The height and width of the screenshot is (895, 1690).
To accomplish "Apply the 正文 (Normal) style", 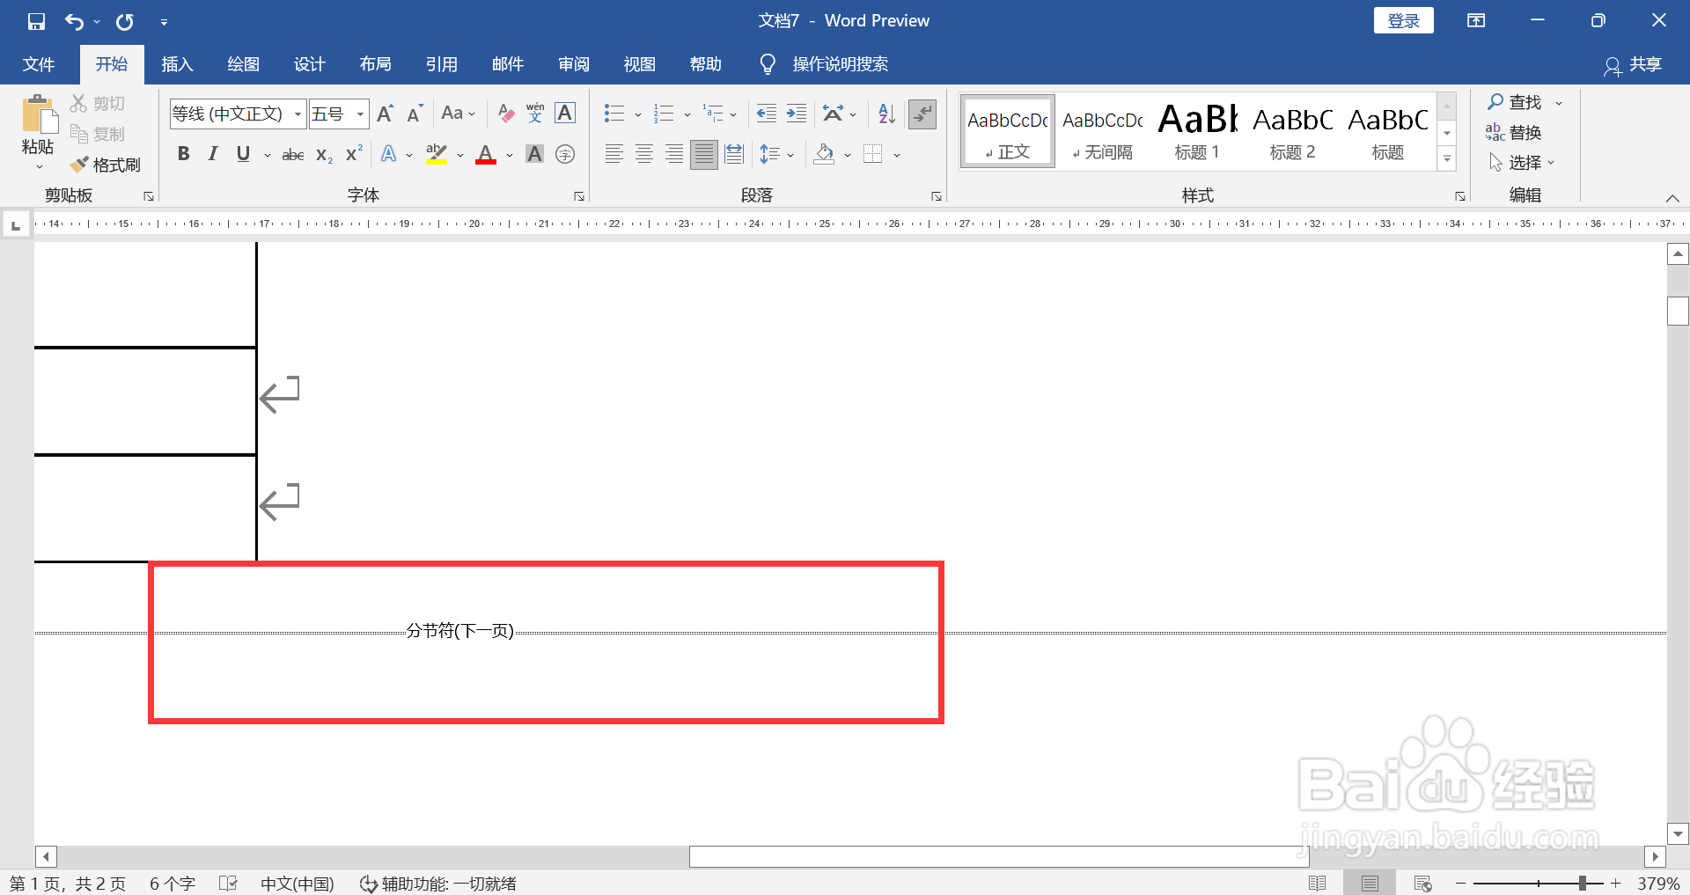I will (1008, 132).
